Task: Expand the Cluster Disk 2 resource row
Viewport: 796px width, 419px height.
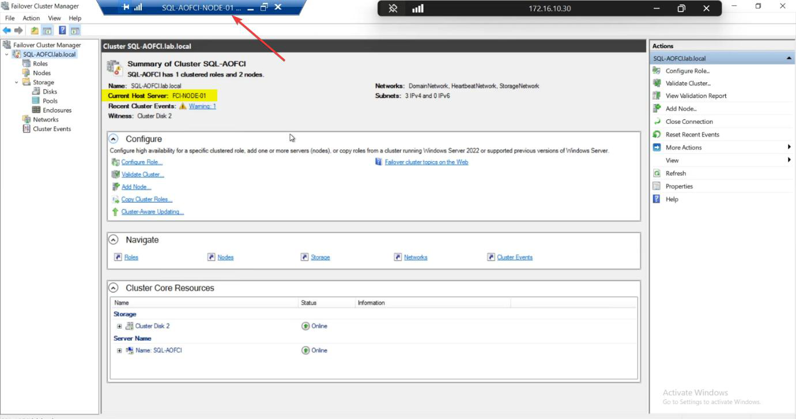Action: click(120, 326)
